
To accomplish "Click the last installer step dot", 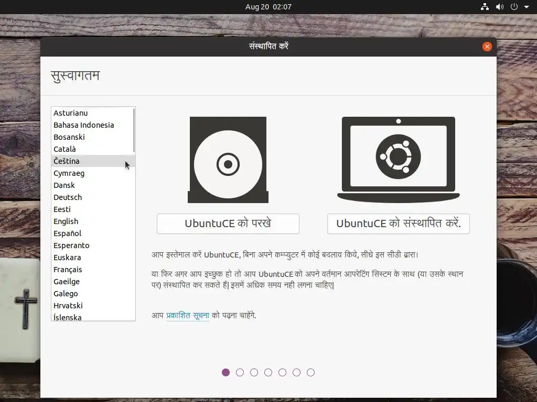I will point(310,372).
